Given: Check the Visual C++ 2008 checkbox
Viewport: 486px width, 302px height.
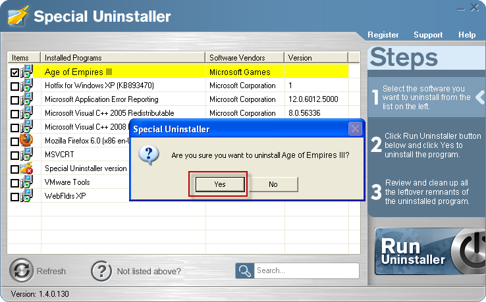Looking at the screenshot, I should pos(14,128).
